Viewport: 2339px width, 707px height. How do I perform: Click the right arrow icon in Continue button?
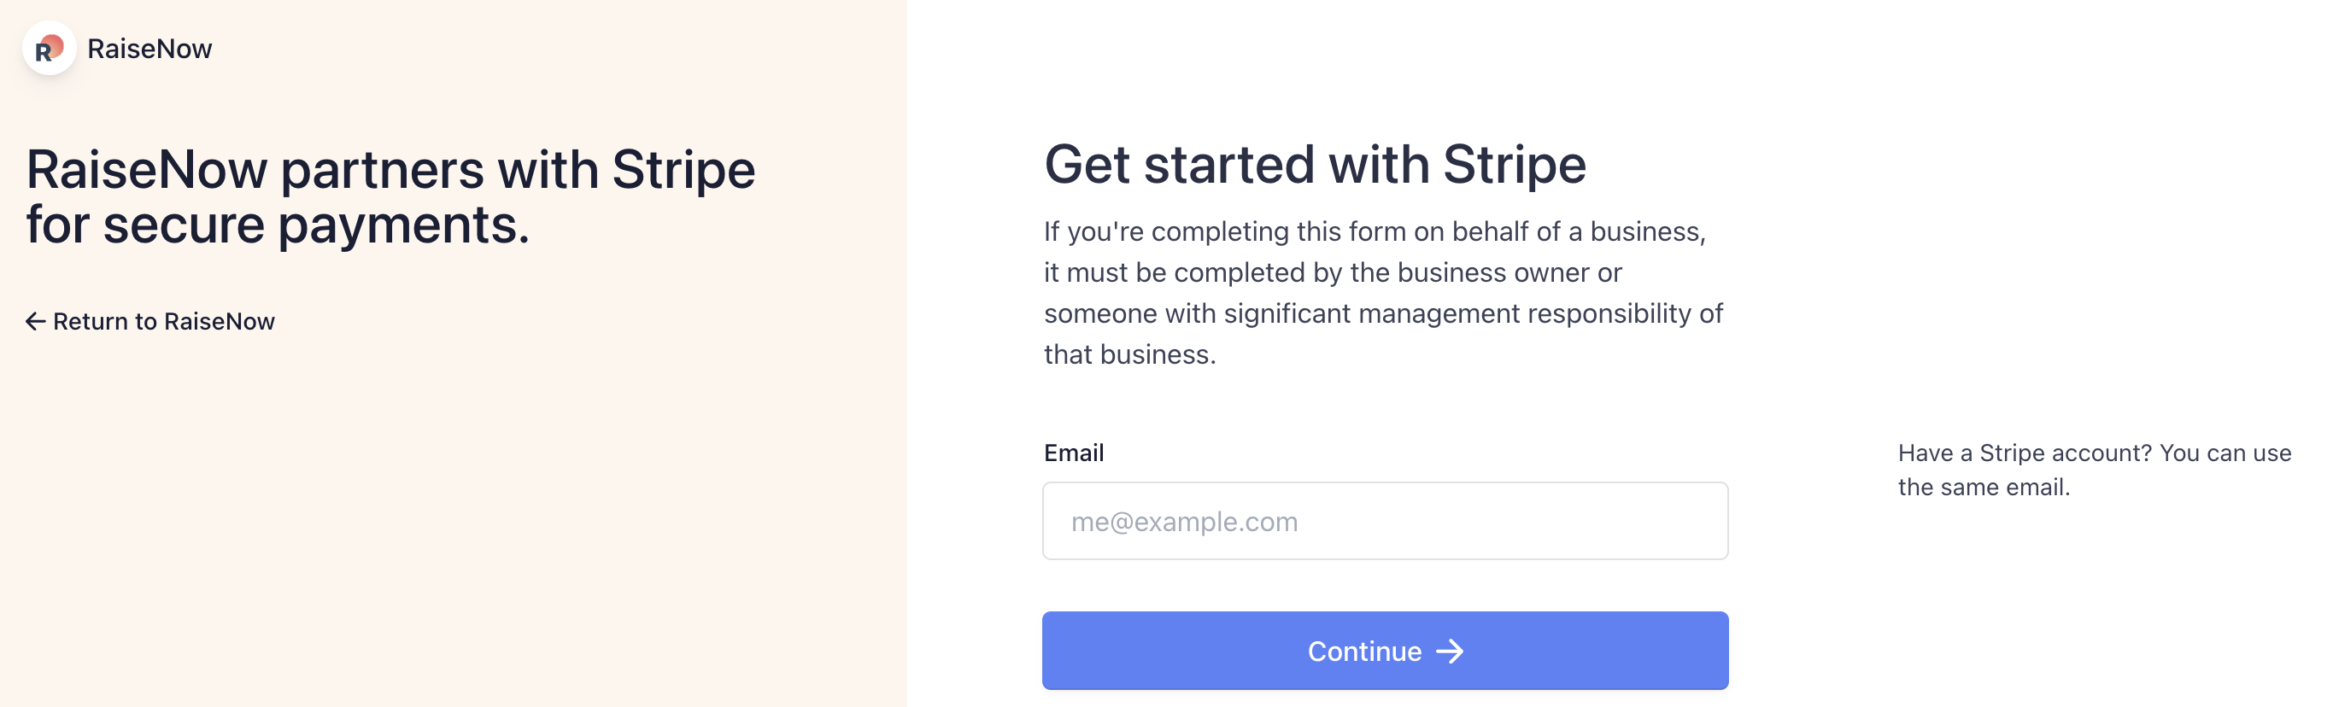[1450, 651]
